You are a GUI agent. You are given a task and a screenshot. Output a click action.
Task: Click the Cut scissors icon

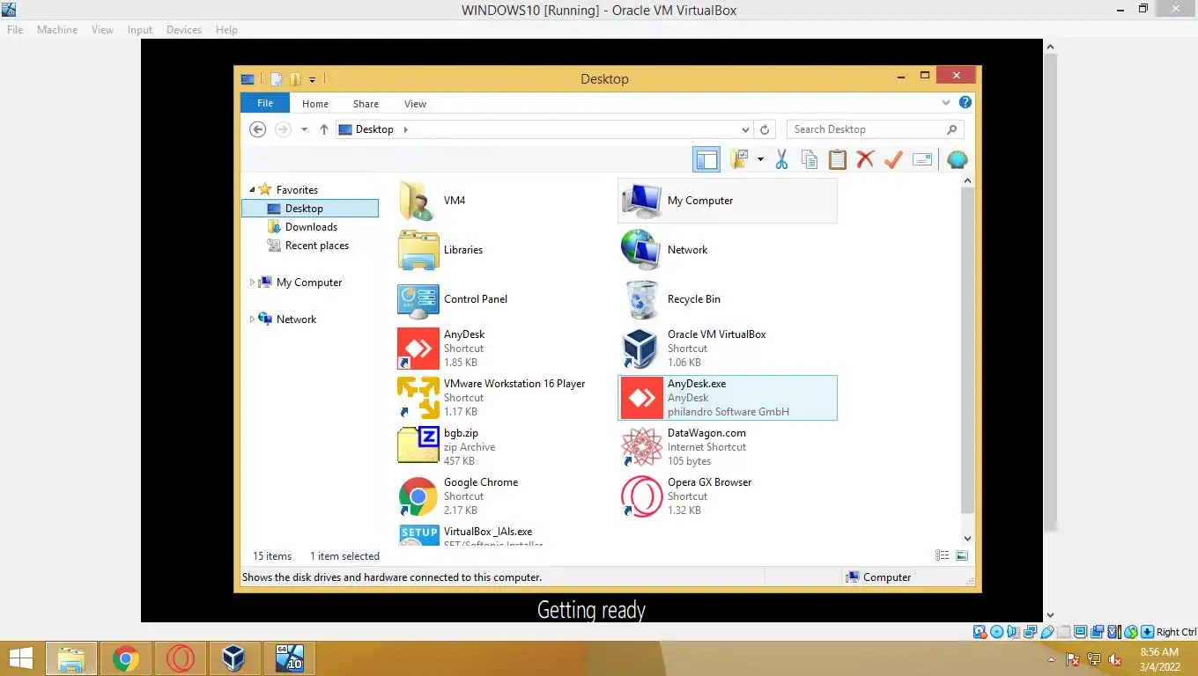point(781,159)
